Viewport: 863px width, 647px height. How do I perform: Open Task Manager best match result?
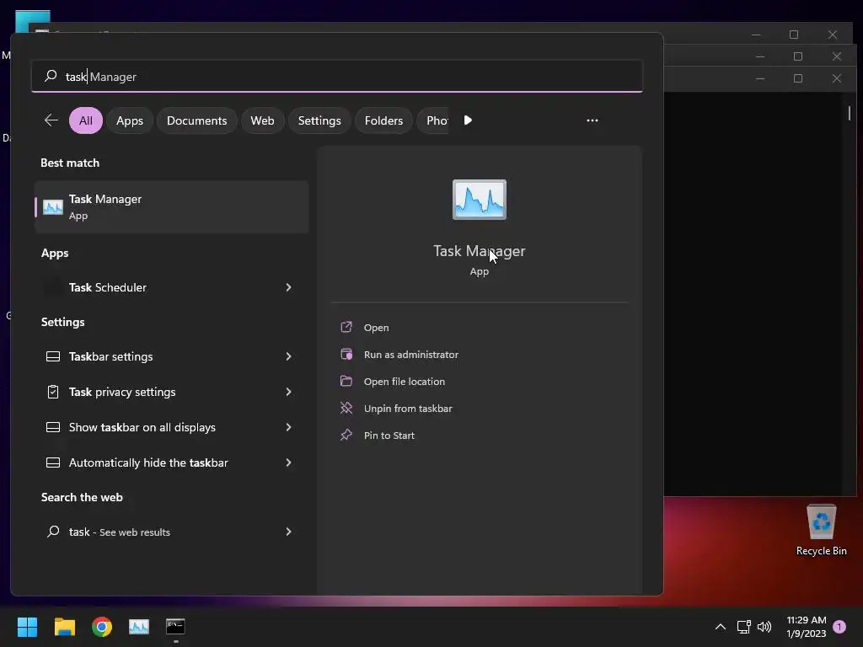[x=171, y=207]
